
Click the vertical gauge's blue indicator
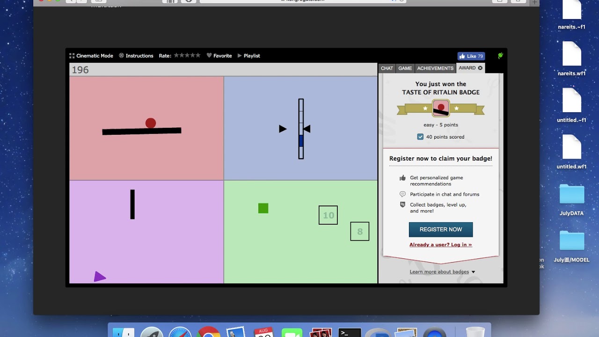pyautogui.click(x=301, y=141)
